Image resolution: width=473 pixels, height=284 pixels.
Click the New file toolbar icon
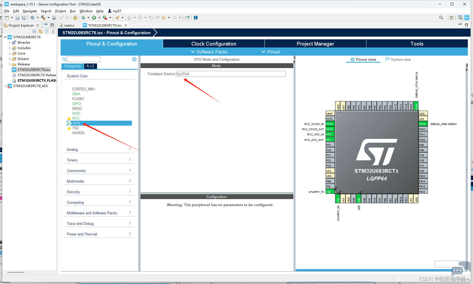point(7,18)
